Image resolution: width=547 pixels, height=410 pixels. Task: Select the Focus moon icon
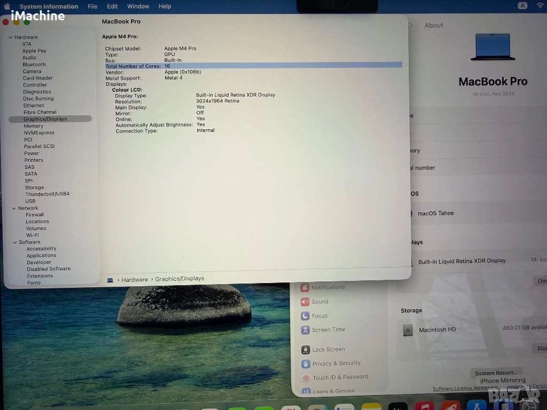tap(305, 316)
